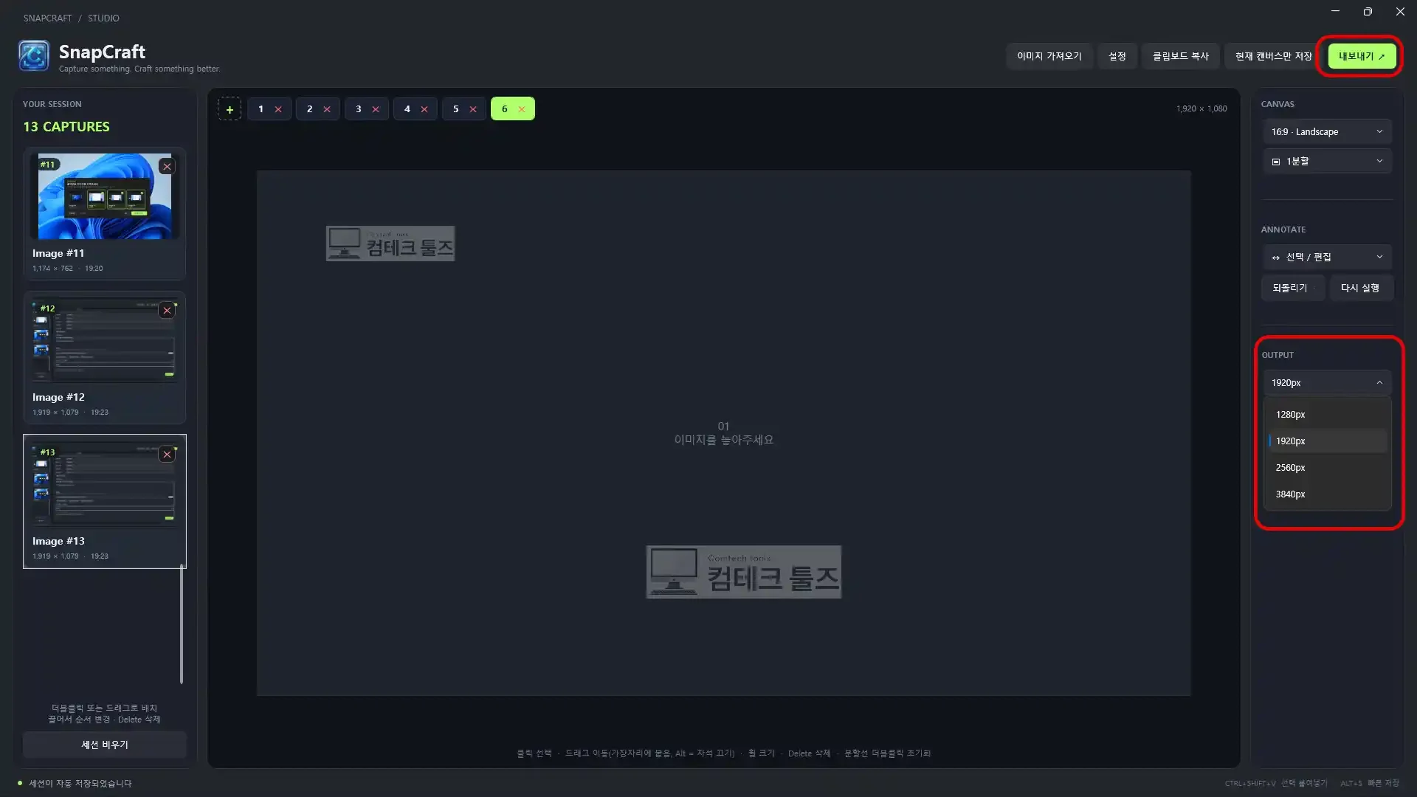Close canvas tab 4 with its X

(x=424, y=109)
